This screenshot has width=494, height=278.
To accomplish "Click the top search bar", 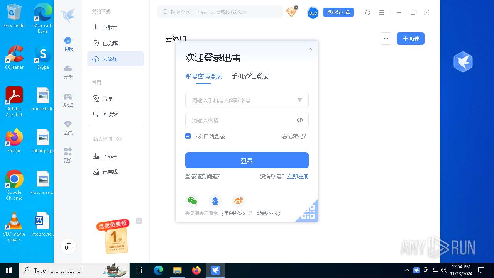I will click(x=220, y=12).
